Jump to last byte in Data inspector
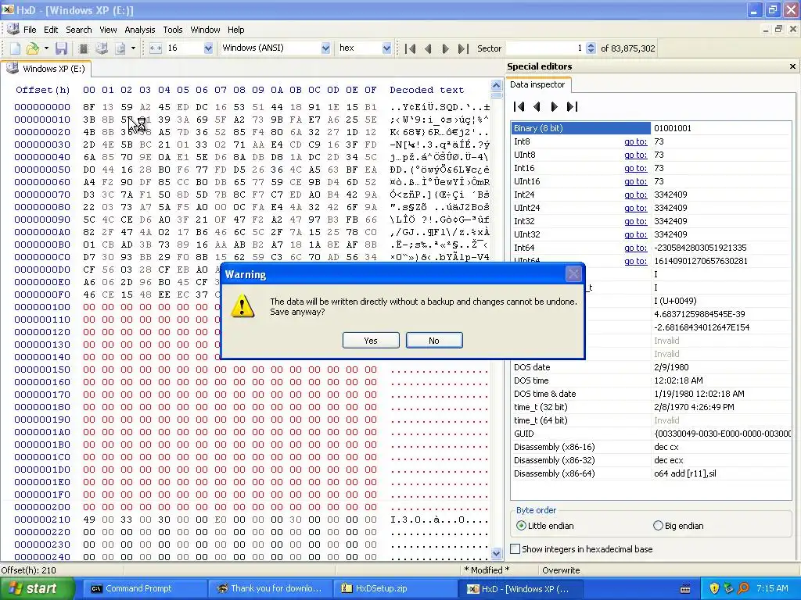 tap(572, 106)
